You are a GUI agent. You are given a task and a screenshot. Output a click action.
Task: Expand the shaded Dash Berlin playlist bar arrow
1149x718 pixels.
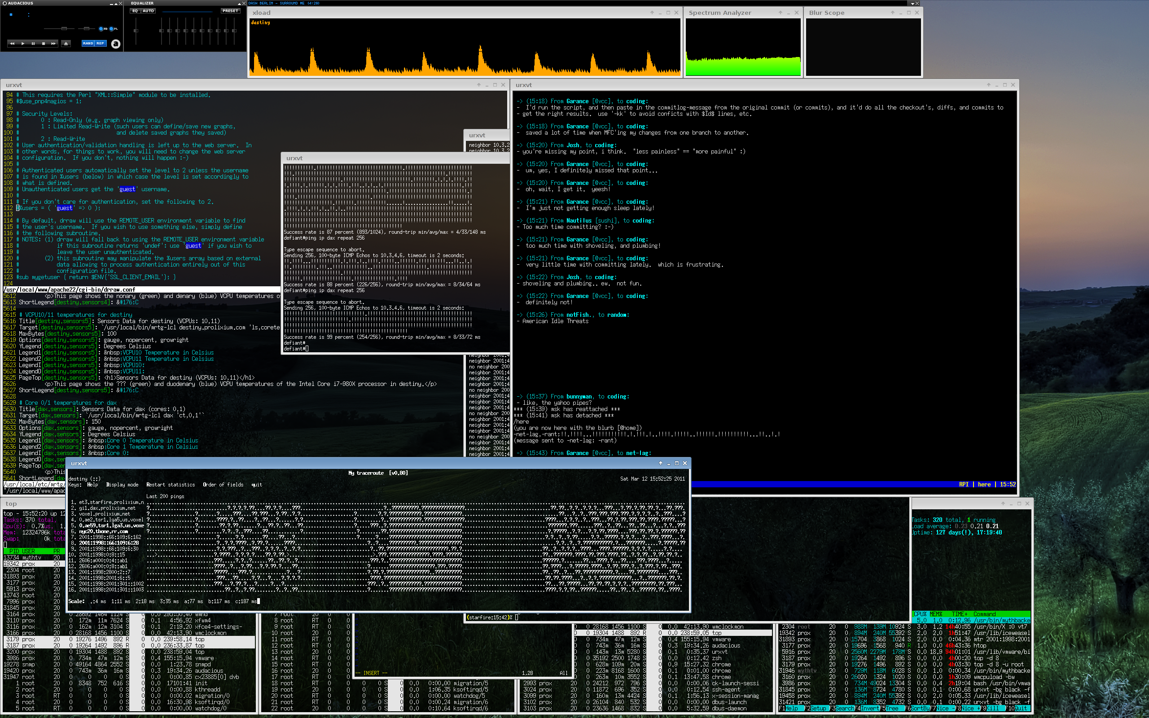(x=912, y=3)
